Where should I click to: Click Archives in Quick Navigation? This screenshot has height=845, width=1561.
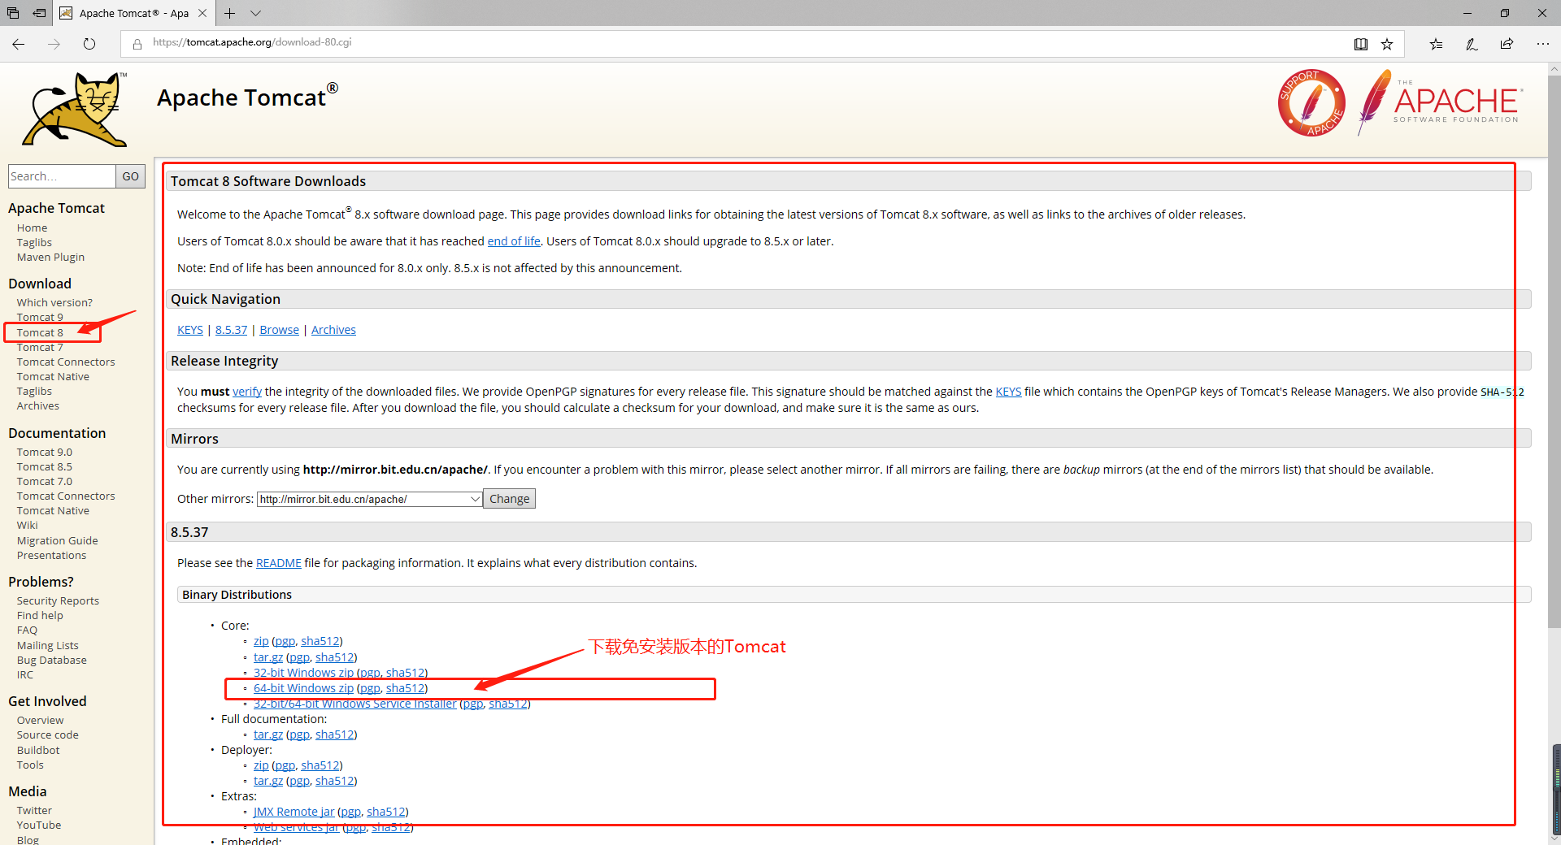(333, 330)
